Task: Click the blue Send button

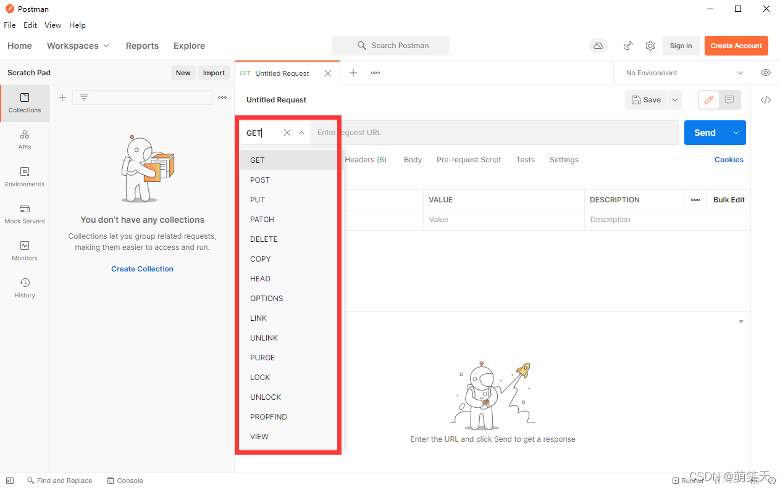Action: (x=705, y=133)
